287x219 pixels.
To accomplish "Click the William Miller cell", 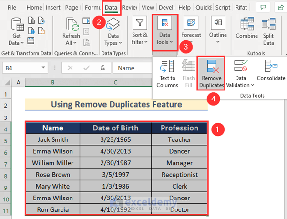I will click(x=53, y=163).
